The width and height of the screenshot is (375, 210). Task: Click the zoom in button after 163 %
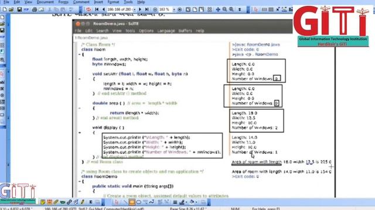(x=180, y=9)
